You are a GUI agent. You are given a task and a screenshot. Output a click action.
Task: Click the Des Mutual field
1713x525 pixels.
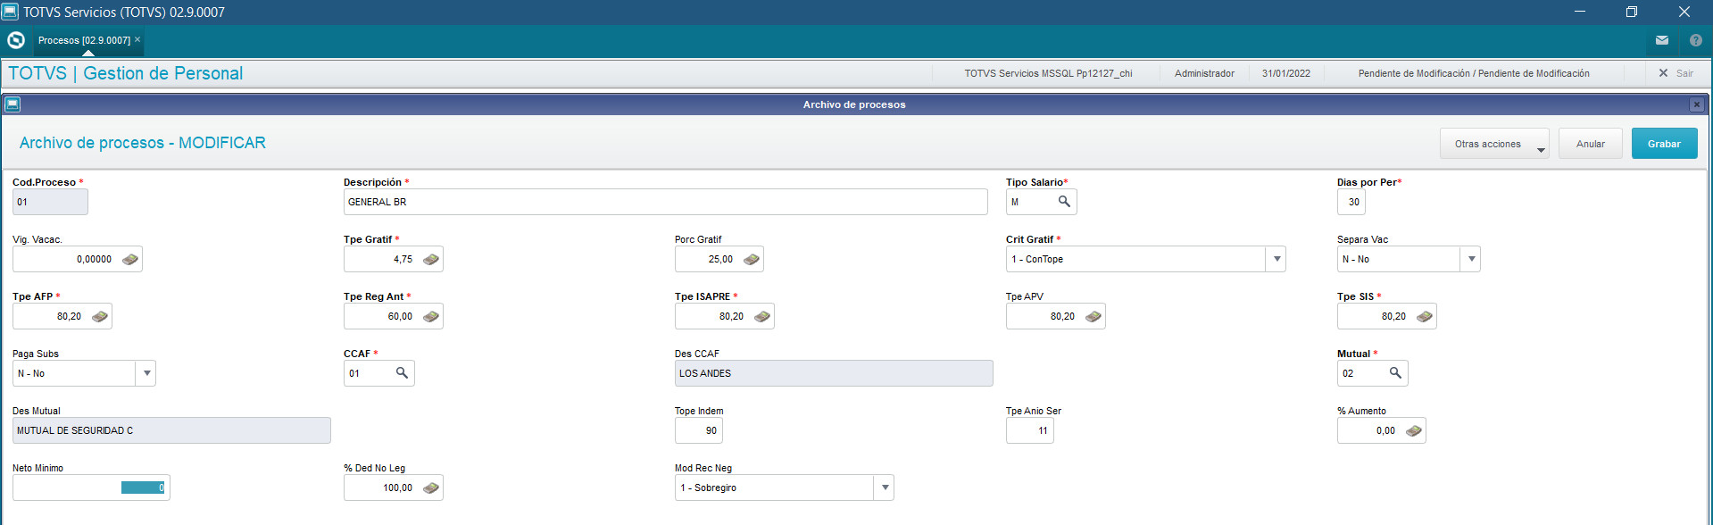(171, 430)
